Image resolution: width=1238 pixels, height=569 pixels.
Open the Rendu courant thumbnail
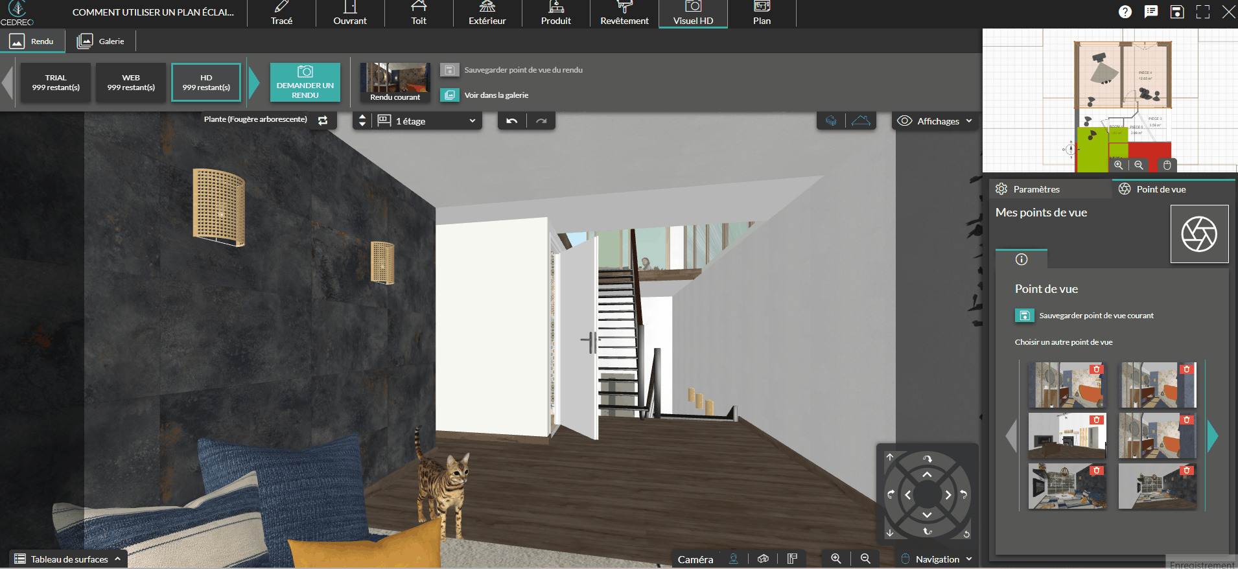point(395,82)
